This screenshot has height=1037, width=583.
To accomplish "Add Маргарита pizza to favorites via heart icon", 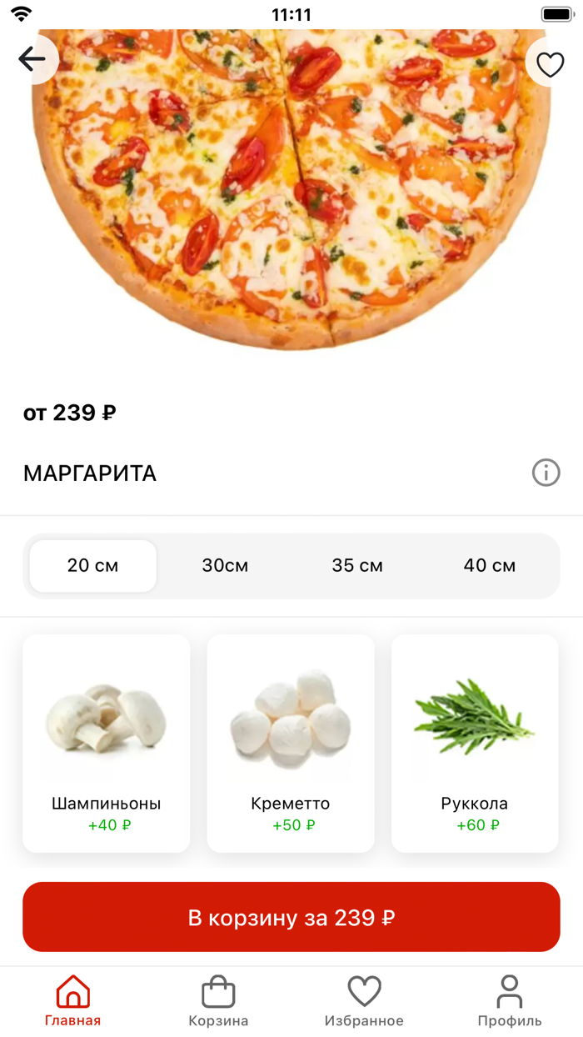I will coord(550,63).
